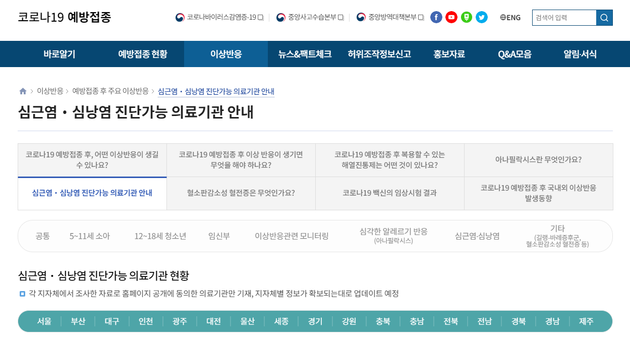
Task: Select the 제주 region filter
Action: (x=586, y=321)
